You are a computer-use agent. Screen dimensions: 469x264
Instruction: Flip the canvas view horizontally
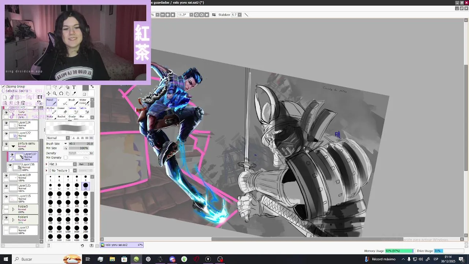pyautogui.click(x=214, y=15)
